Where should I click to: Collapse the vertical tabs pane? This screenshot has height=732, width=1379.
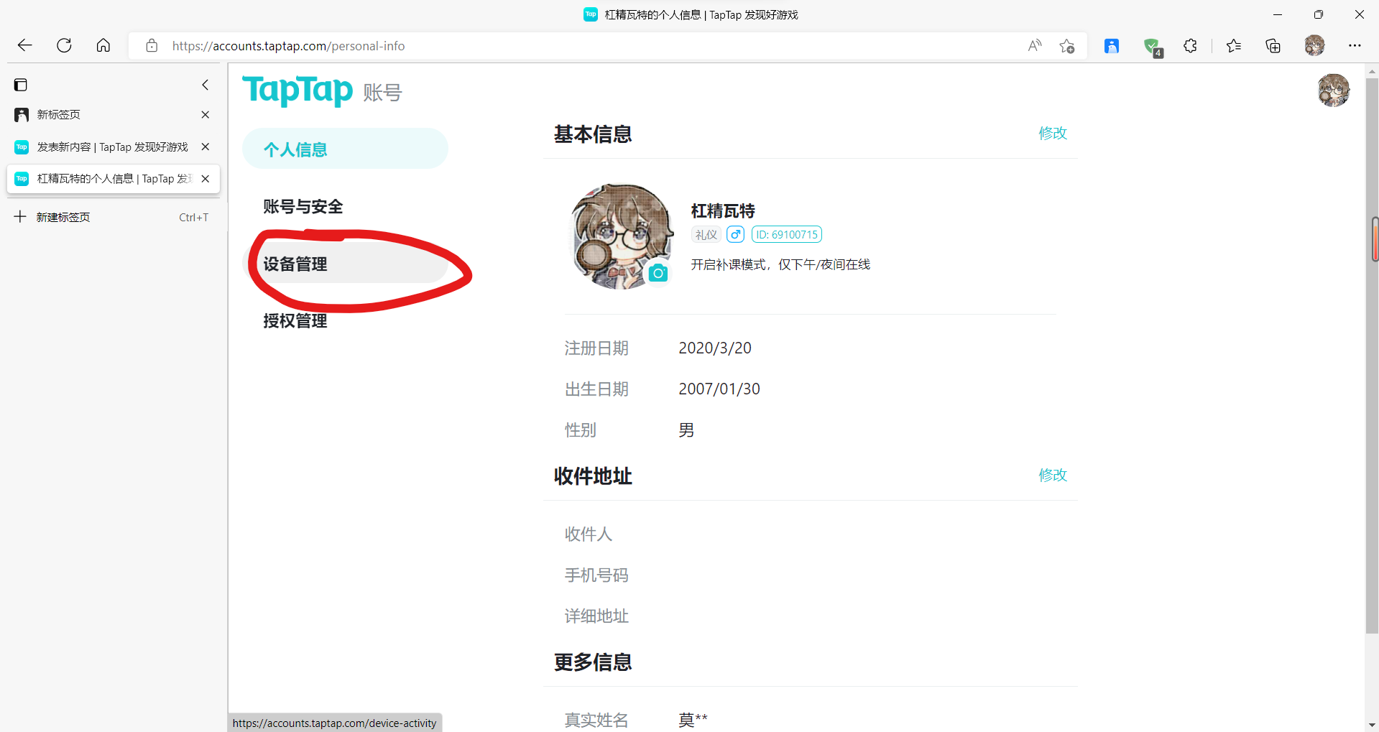pos(206,85)
